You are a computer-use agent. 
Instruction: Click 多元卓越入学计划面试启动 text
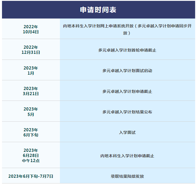pyautogui.click(x=127, y=71)
